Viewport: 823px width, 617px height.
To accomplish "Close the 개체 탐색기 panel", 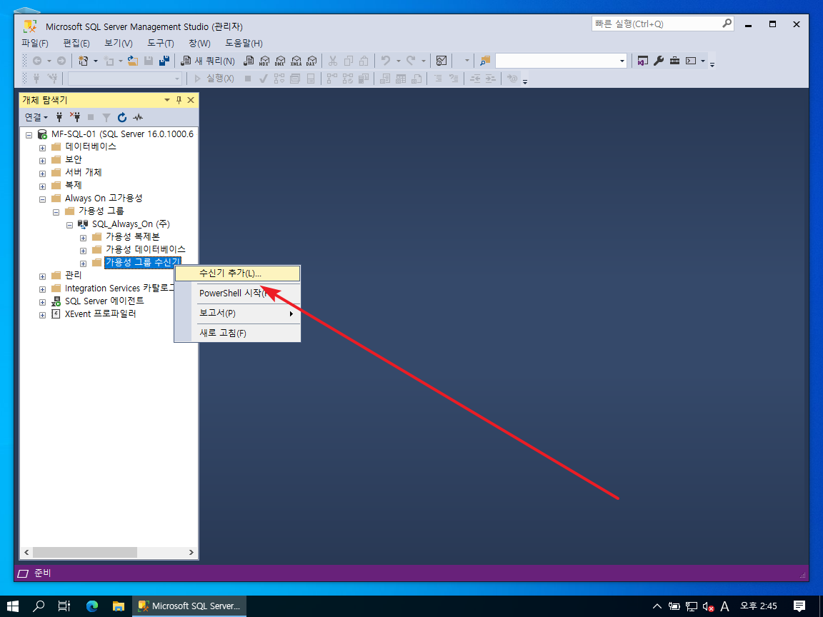I will pos(191,100).
